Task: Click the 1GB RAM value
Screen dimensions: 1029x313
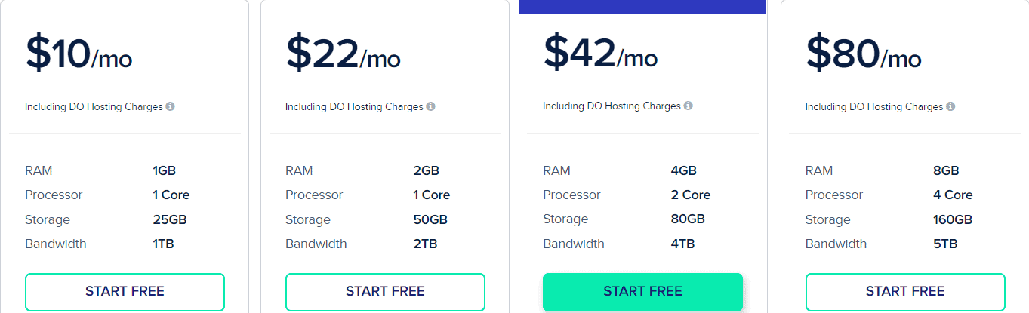Action: [x=164, y=170]
